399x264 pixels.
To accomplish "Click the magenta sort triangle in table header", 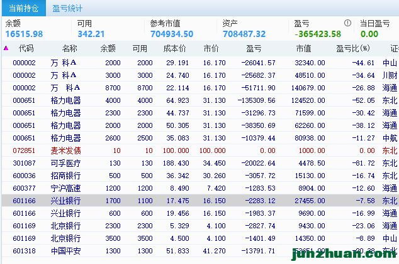I will [6, 48].
